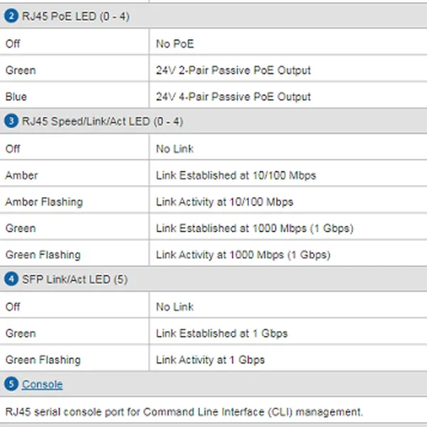
Task: Click the number 4 badge icon
Action: tap(11, 280)
